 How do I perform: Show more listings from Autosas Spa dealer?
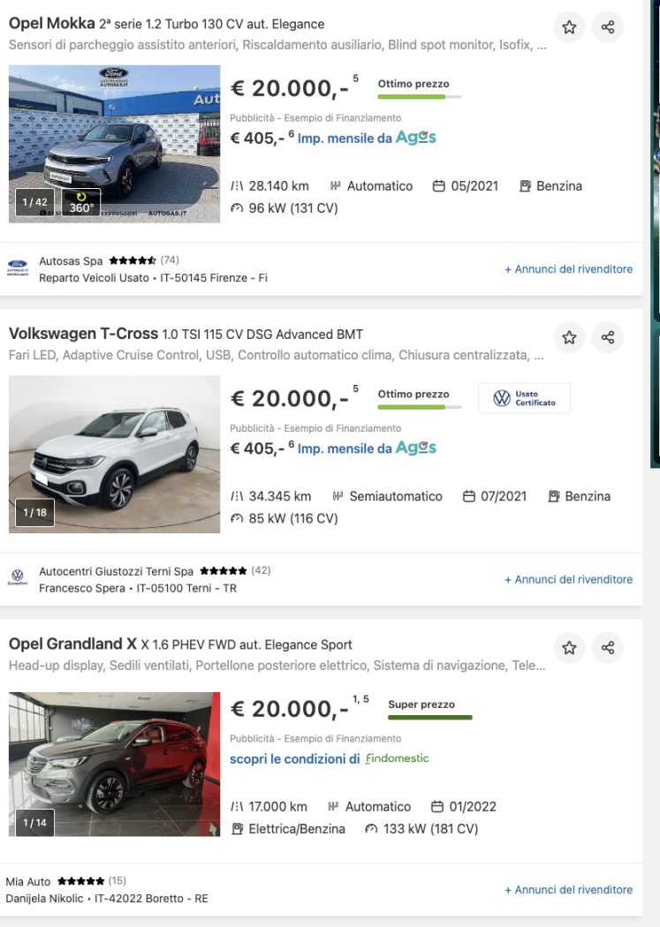click(568, 269)
